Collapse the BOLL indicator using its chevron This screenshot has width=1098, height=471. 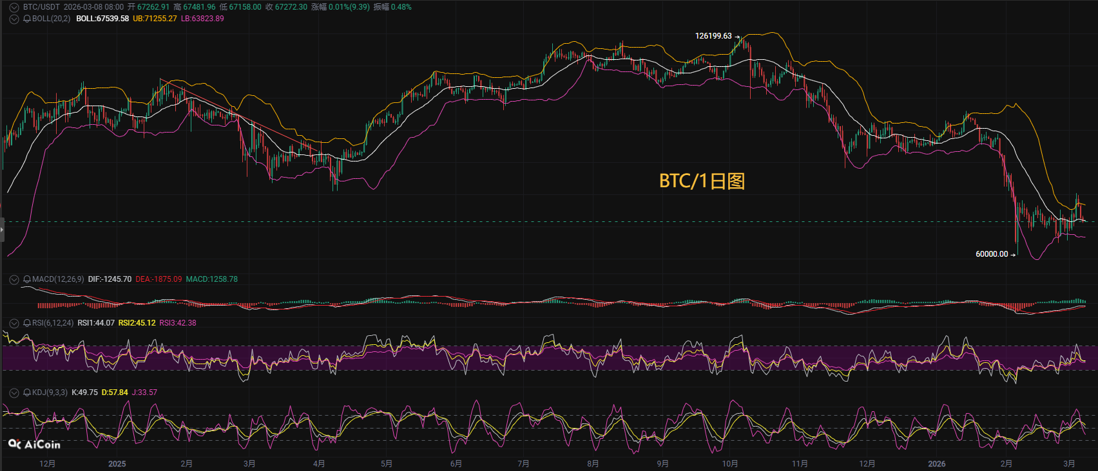tap(14, 19)
